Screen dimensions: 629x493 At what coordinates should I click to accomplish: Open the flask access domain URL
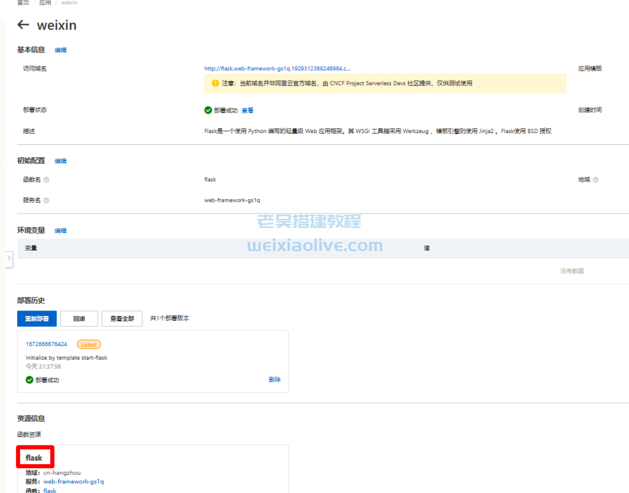(277, 69)
